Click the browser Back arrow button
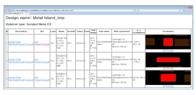 pyautogui.click(x=7, y=10)
